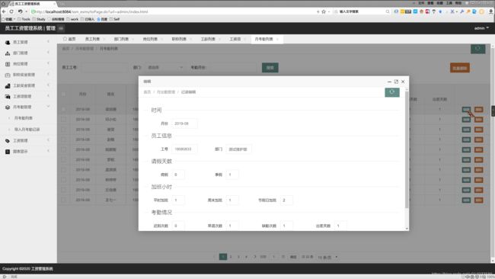Click the browser reload icon
This screenshot has height=279, width=495.
click(x=11, y=11)
